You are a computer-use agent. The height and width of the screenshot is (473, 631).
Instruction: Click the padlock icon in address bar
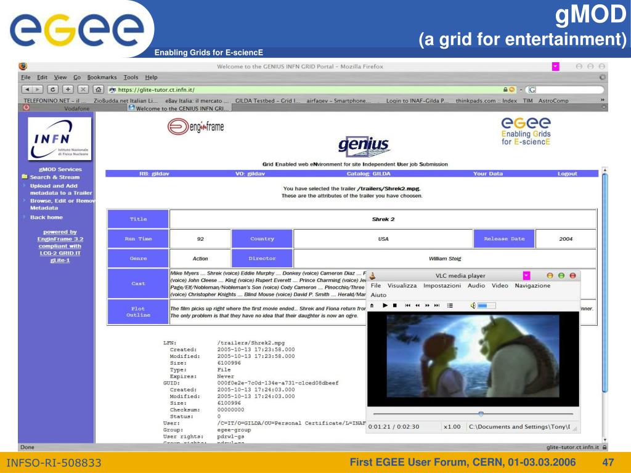click(x=505, y=90)
